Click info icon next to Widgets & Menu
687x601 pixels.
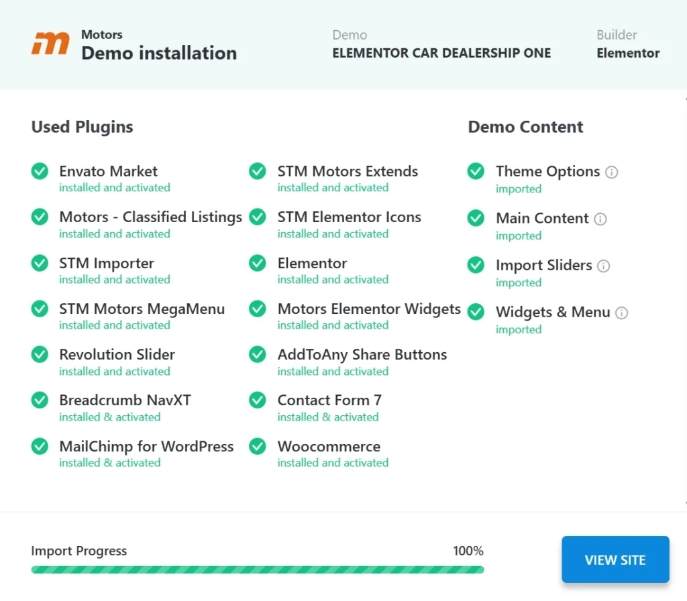tap(622, 313)
